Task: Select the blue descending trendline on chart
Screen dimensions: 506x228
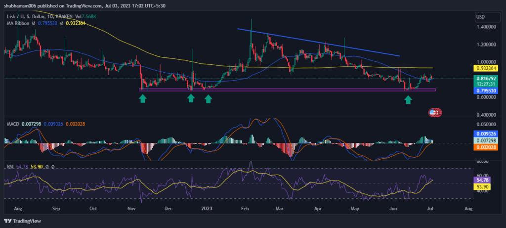Action: tap(319, 43)
